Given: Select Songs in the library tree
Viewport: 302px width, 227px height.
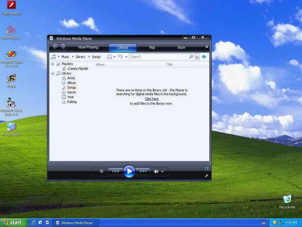Looking at the screenshot, I should point(71,87).
